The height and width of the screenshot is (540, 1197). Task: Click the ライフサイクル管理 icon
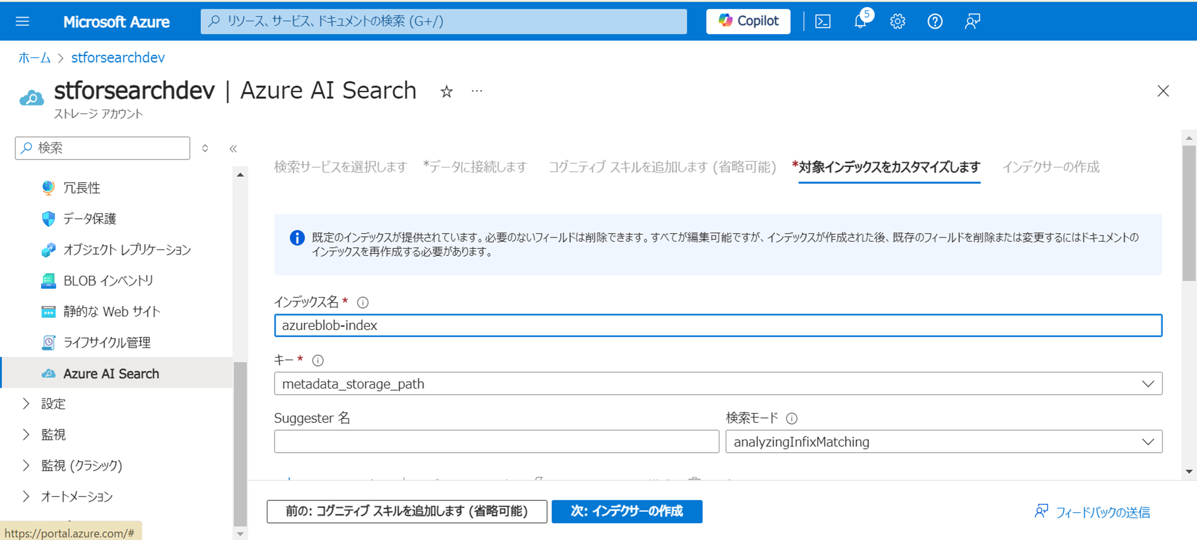pyautogui.click(x=48, y=343)
